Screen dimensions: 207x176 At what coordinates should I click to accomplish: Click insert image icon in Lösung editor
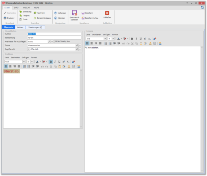155,43
